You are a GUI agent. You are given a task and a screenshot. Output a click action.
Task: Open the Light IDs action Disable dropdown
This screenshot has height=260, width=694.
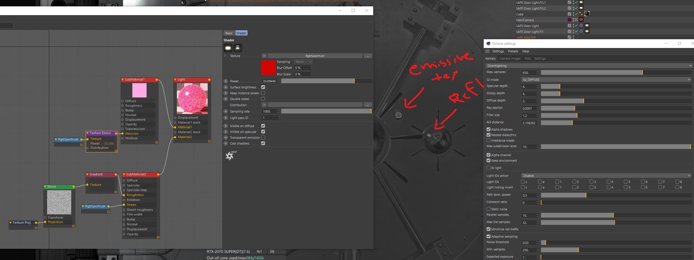606,176
